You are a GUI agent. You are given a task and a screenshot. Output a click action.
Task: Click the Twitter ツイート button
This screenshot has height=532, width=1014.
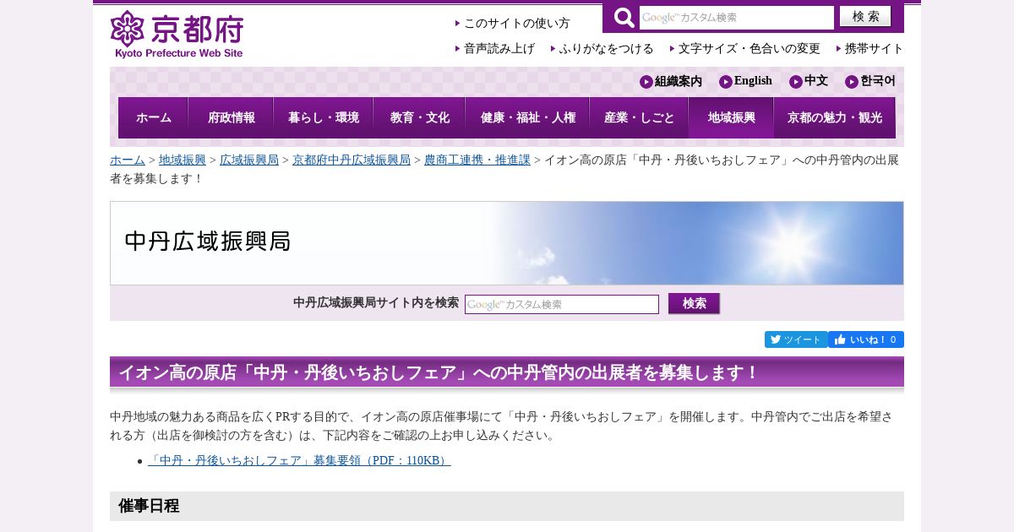point(796,339)
